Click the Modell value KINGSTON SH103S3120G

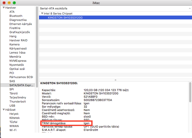coord(101,93)
